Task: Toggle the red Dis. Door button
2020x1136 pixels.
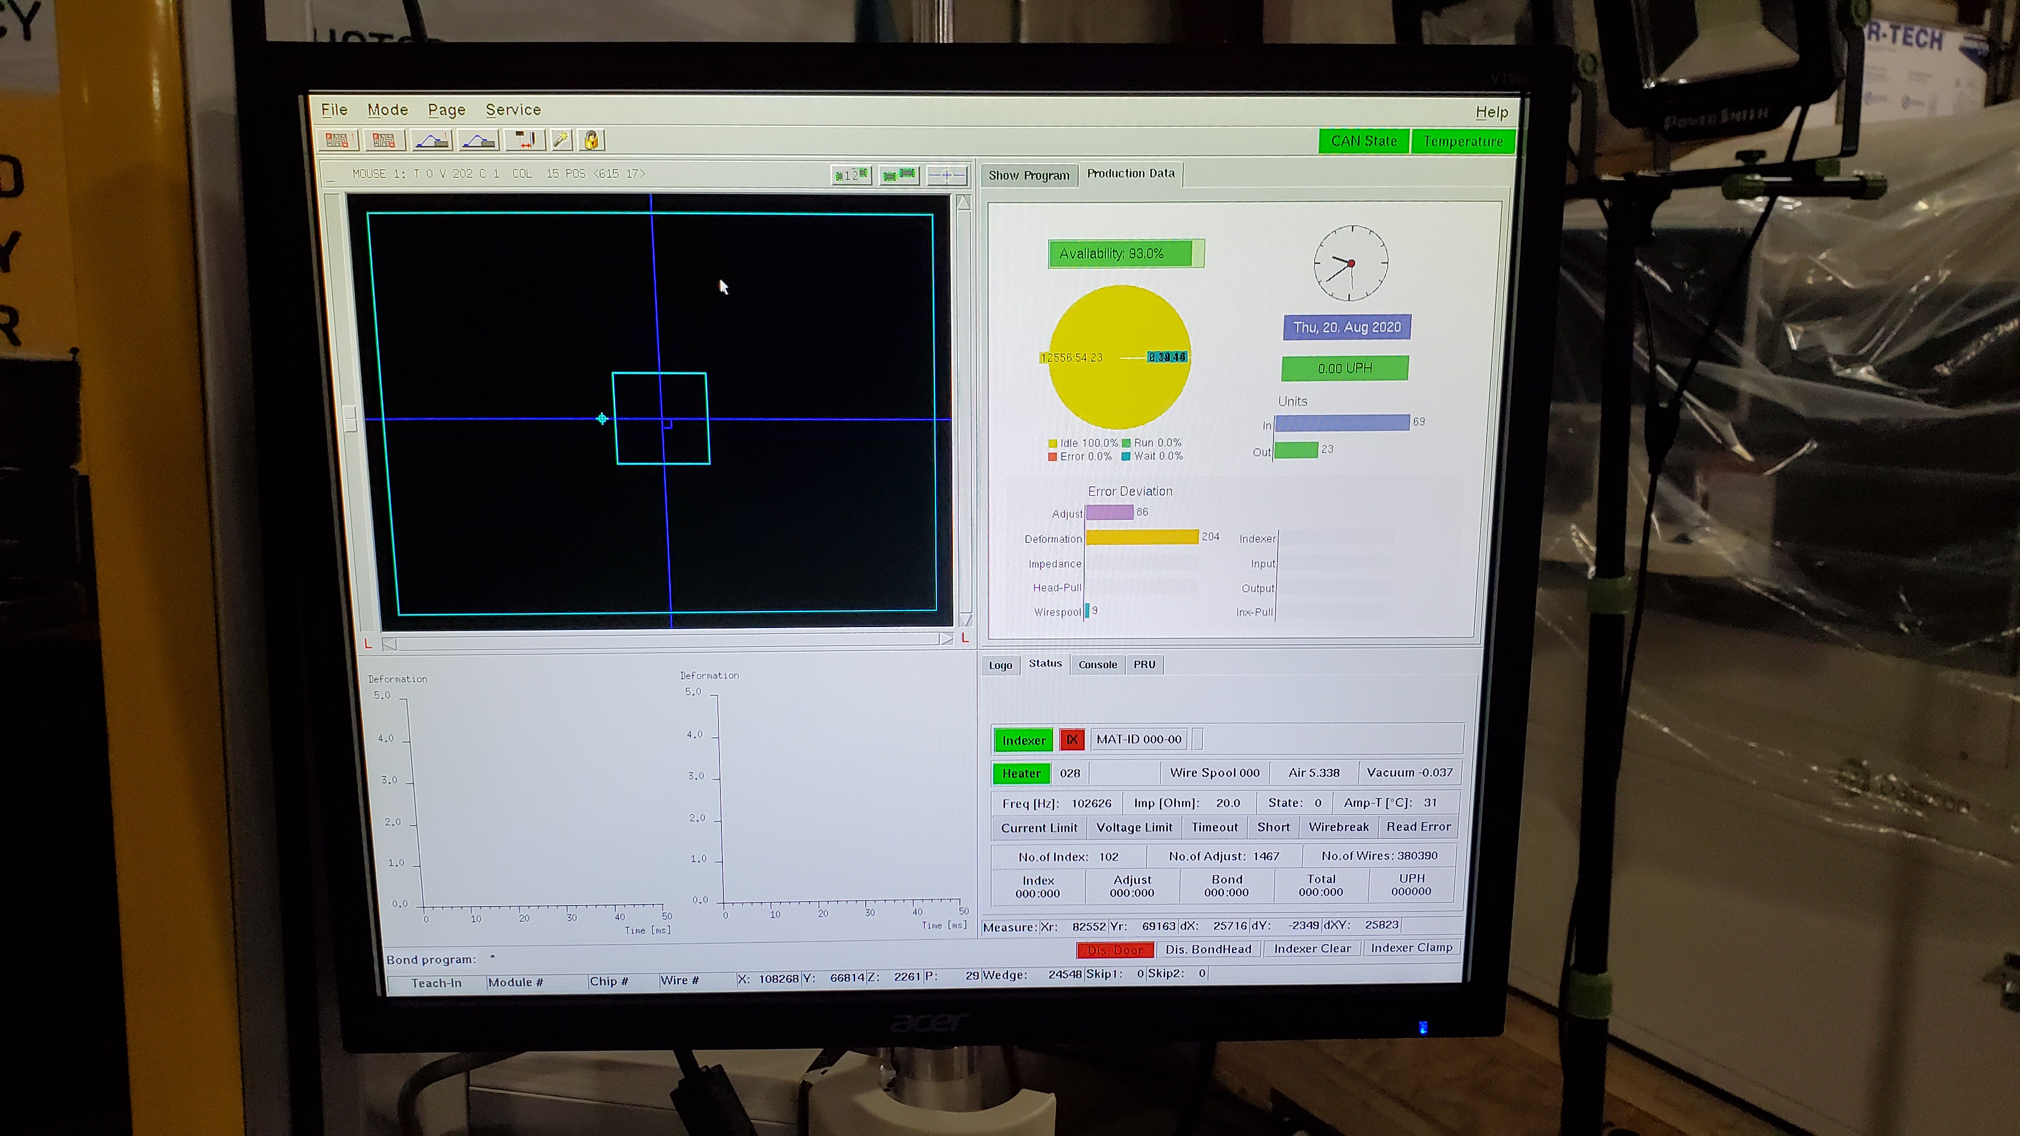Action: pyautogui.click(x=1115, y=949)
